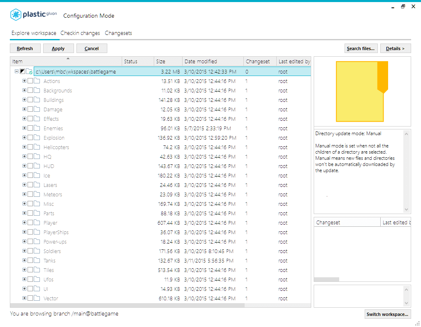This screenshot has width=421, height=327.
Task: Check the Buildings folder checkbox
Action: (30, 99)
